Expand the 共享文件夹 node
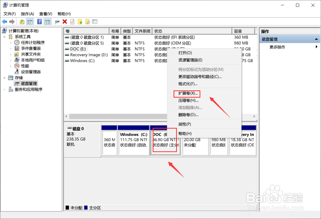321x219 pixels. click(11, 55)
